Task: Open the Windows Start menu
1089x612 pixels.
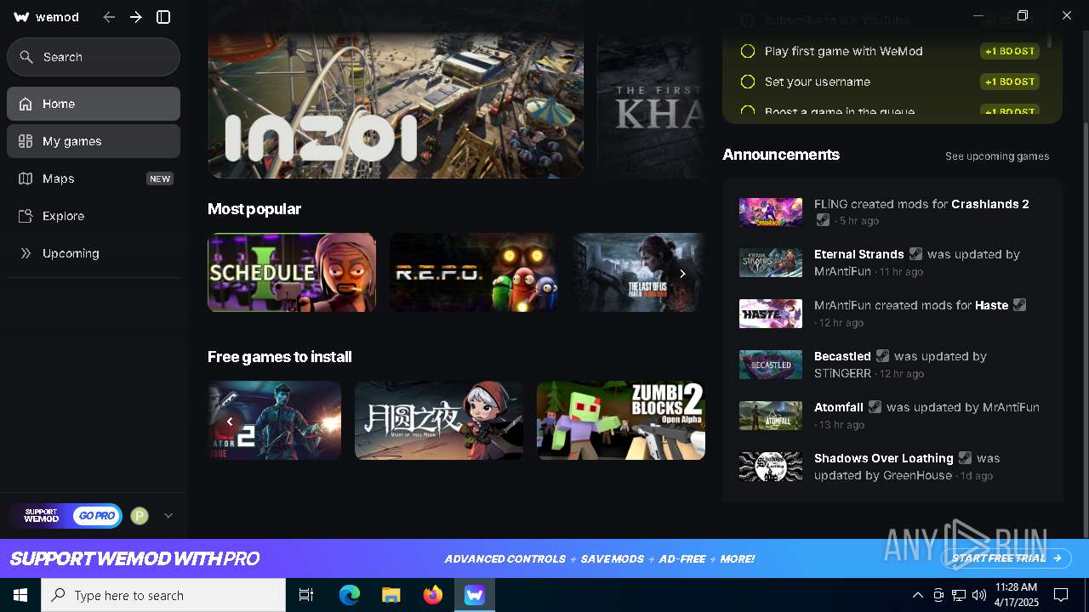Action: coord(20,595)
